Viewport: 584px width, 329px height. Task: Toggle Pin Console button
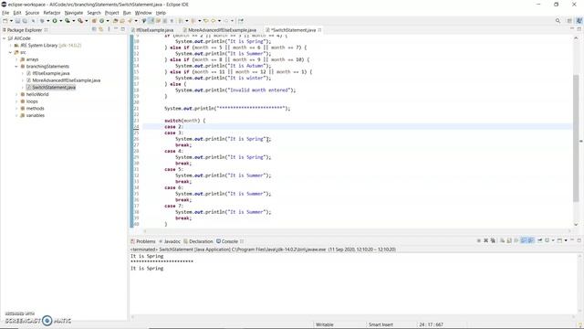pos(539,240)
